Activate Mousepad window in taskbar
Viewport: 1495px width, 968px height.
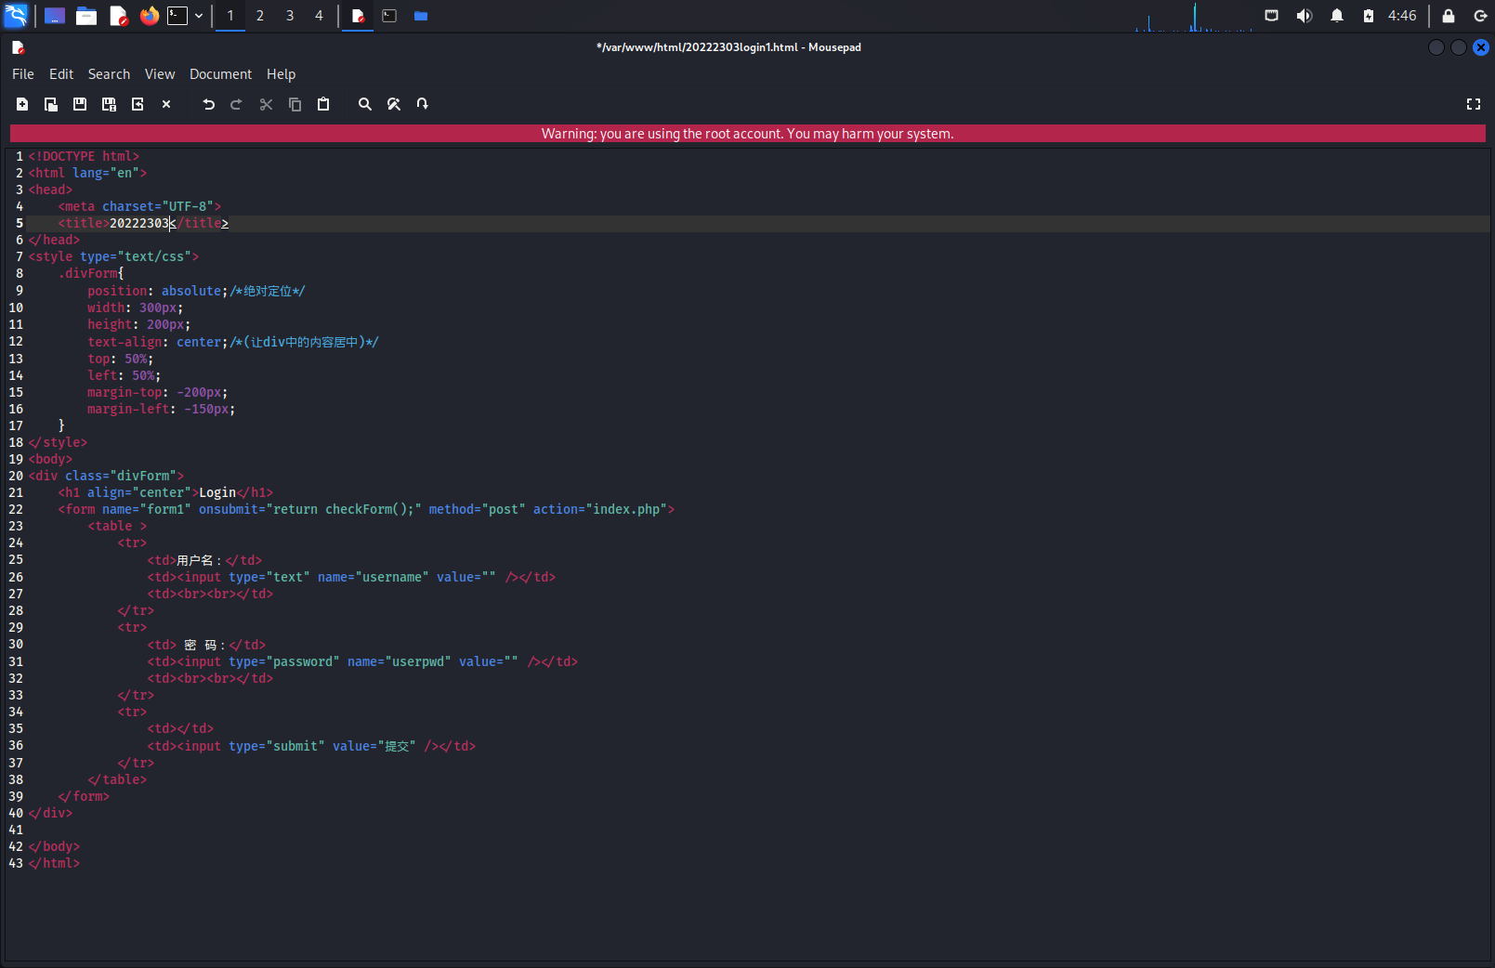pos(358,16)
